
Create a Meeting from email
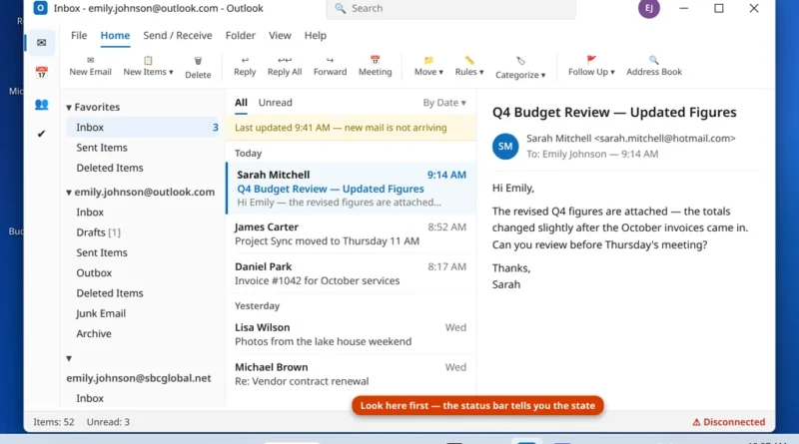point(376,67)
